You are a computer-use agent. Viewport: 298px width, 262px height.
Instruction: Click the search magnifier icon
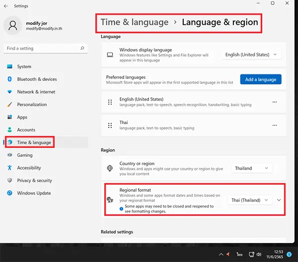click(x=82, y=49)
